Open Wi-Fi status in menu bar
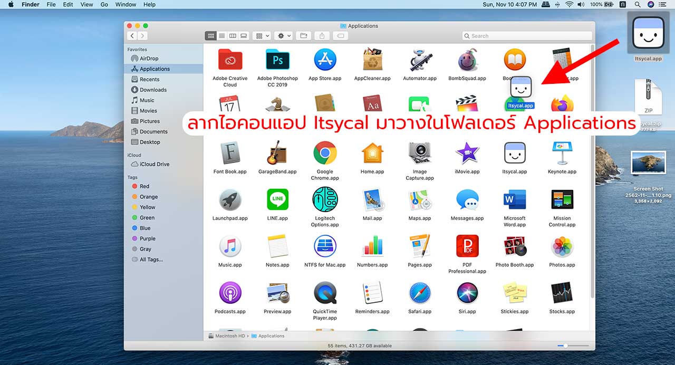The height and width of the screenshot is (365, 675). 569,4
